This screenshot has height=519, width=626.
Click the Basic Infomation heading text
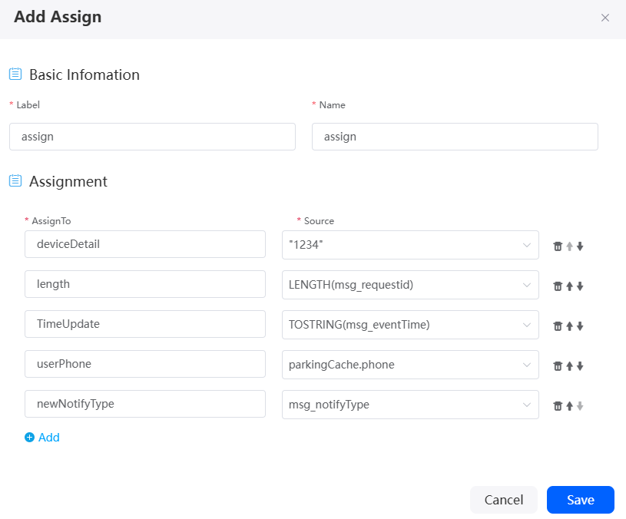(x=84, y=74)
